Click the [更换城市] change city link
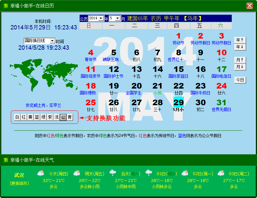Screen dimensions: 257x198 coord(19,183)
